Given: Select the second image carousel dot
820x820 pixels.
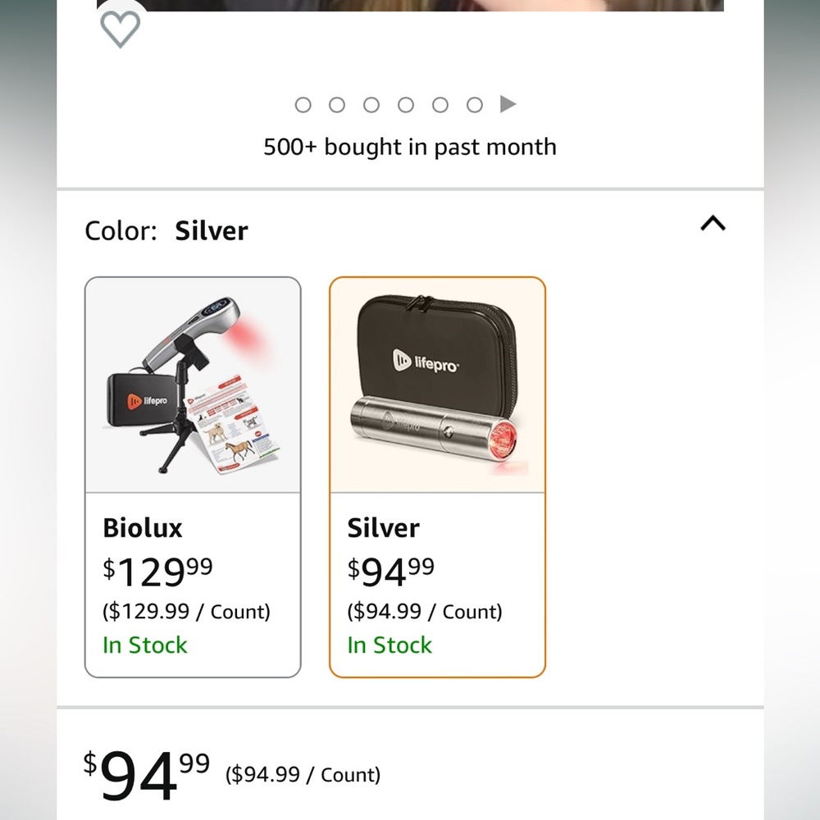Looking at the screenshot, I should [x=337, y=105].
